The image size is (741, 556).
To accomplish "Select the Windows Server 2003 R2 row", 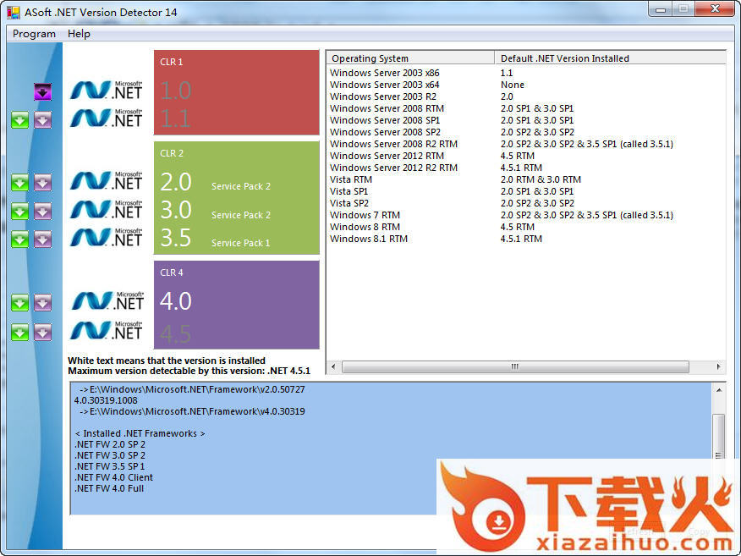I will [x=526, y=96].
